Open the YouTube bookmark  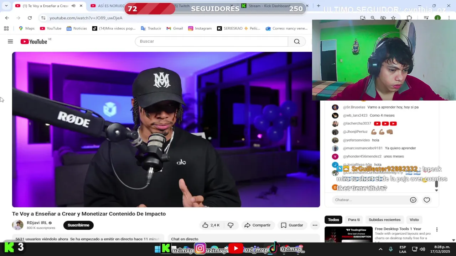click(x=51, y=28)
